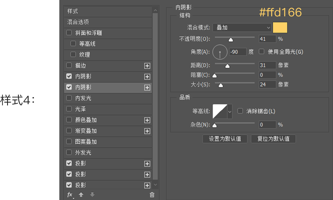Open the 等高线 contour picker arrow
The height and width of the screenshot is (200, 333).
coord(230,111)
